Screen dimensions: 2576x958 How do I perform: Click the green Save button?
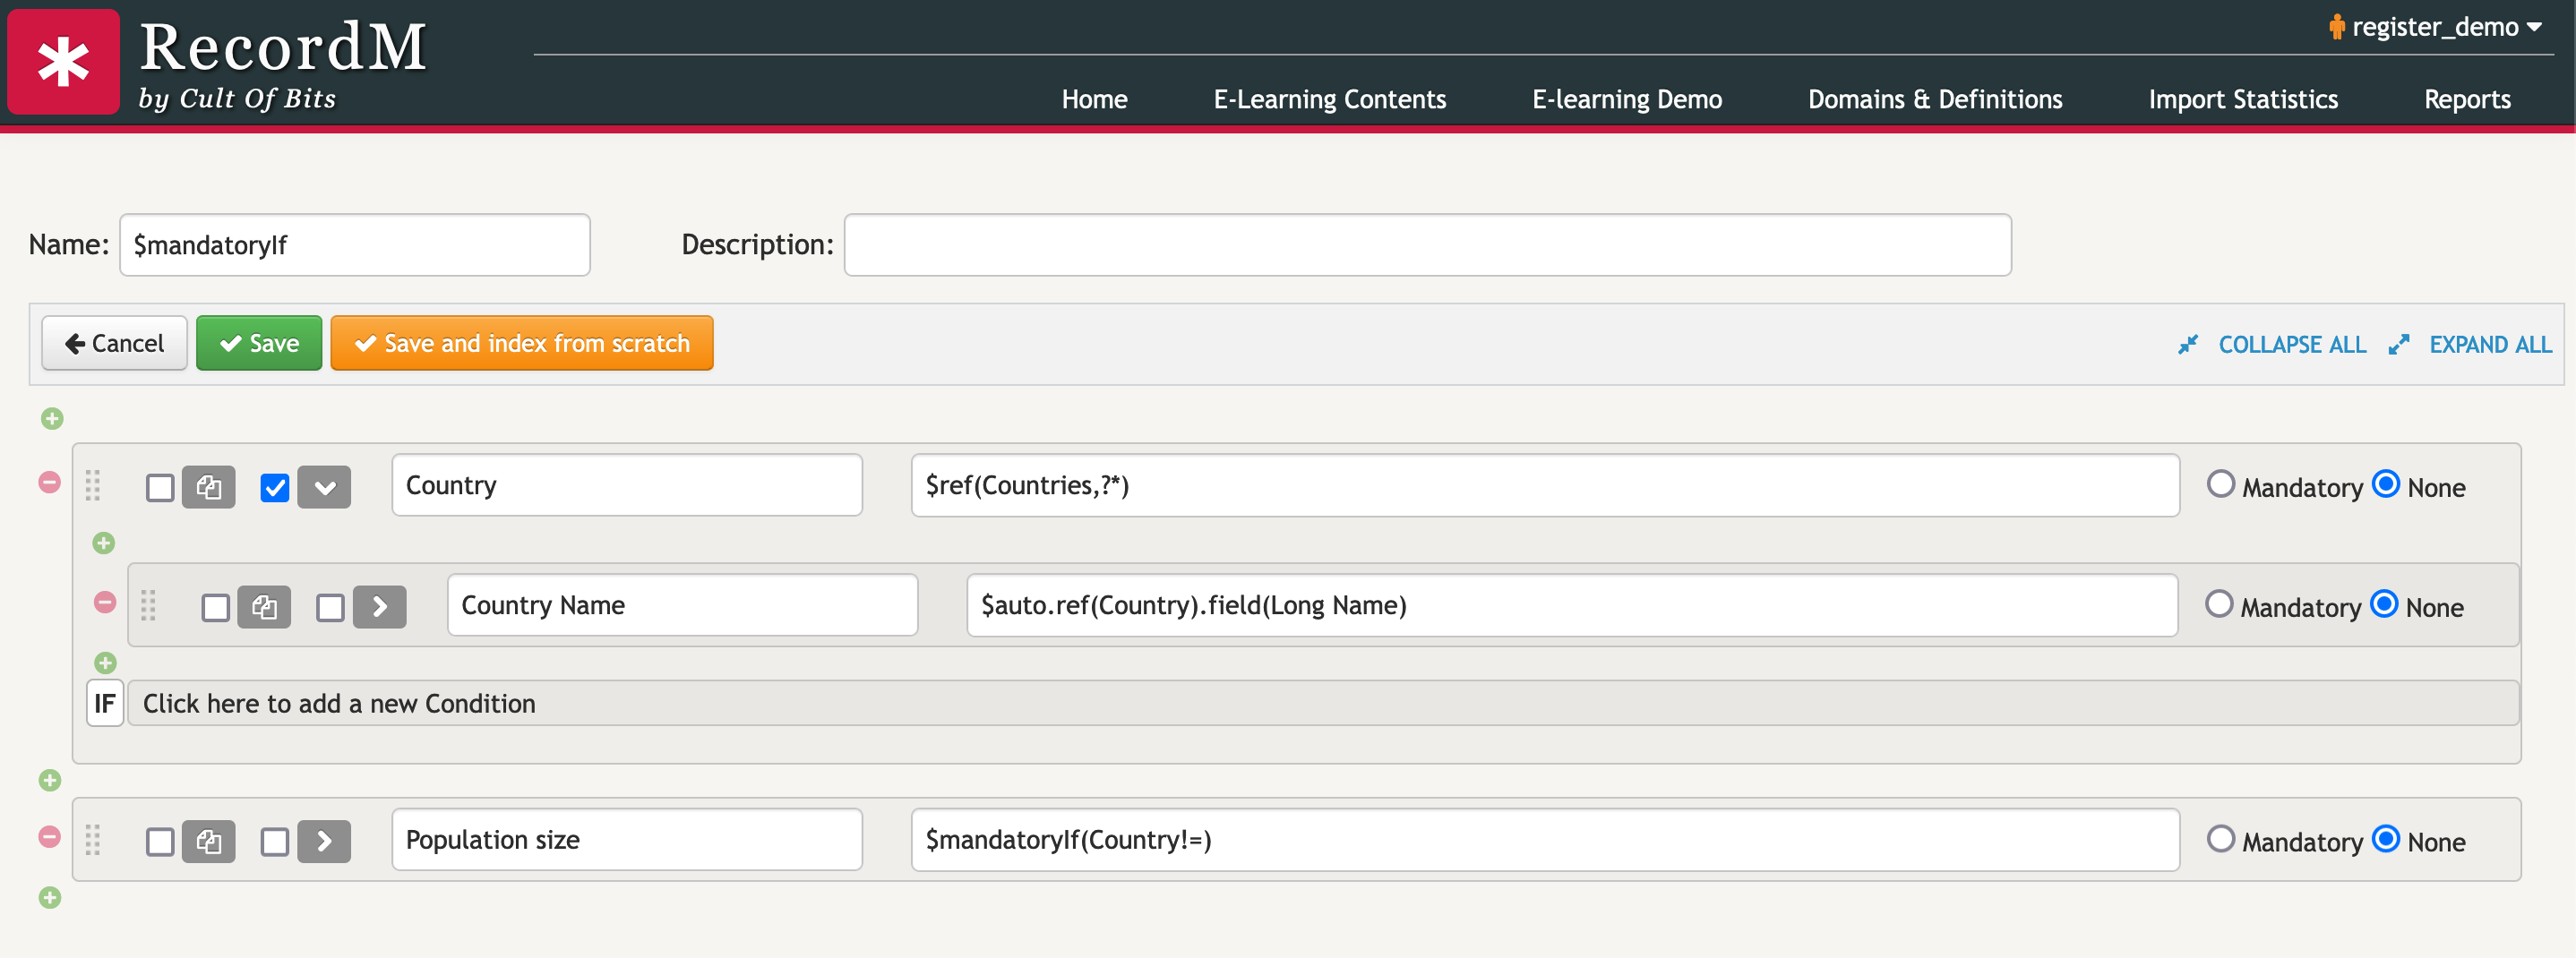click(x=259, y=343)
